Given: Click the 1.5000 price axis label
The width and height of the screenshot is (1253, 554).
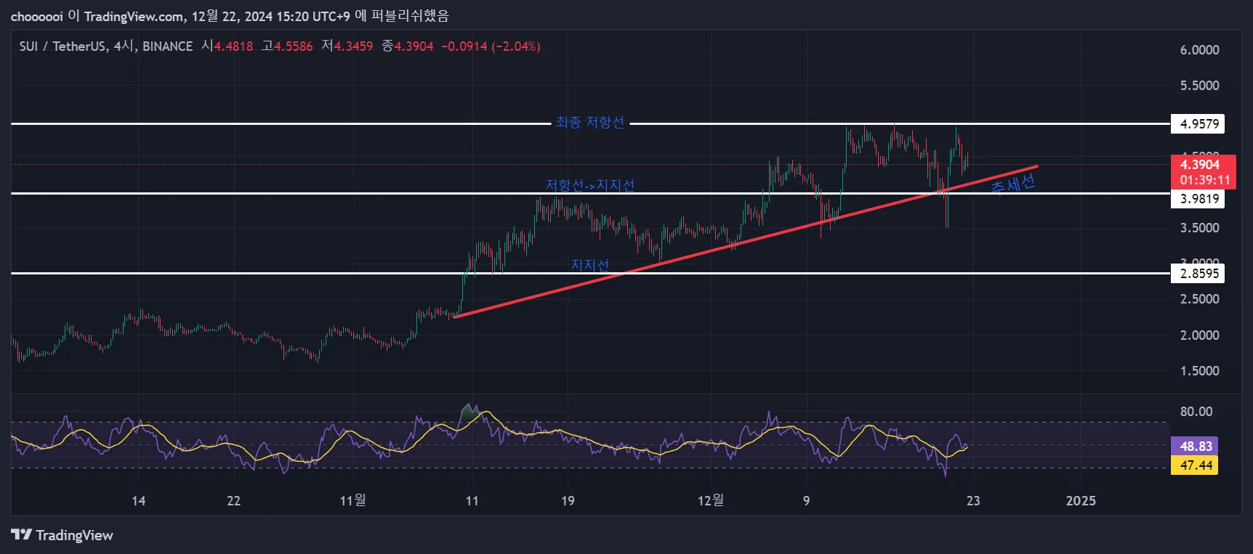Looking at the screenshot, I should (1199, 371).
